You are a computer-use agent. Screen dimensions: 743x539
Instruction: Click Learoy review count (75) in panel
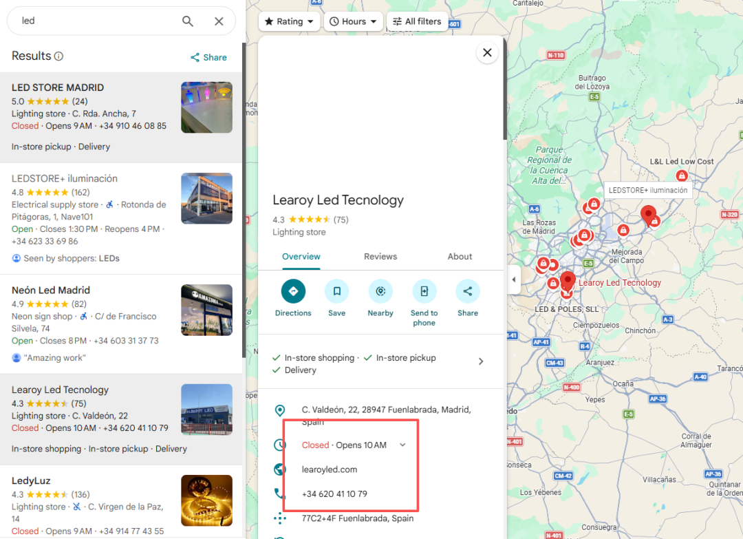(x=341, y=220)
